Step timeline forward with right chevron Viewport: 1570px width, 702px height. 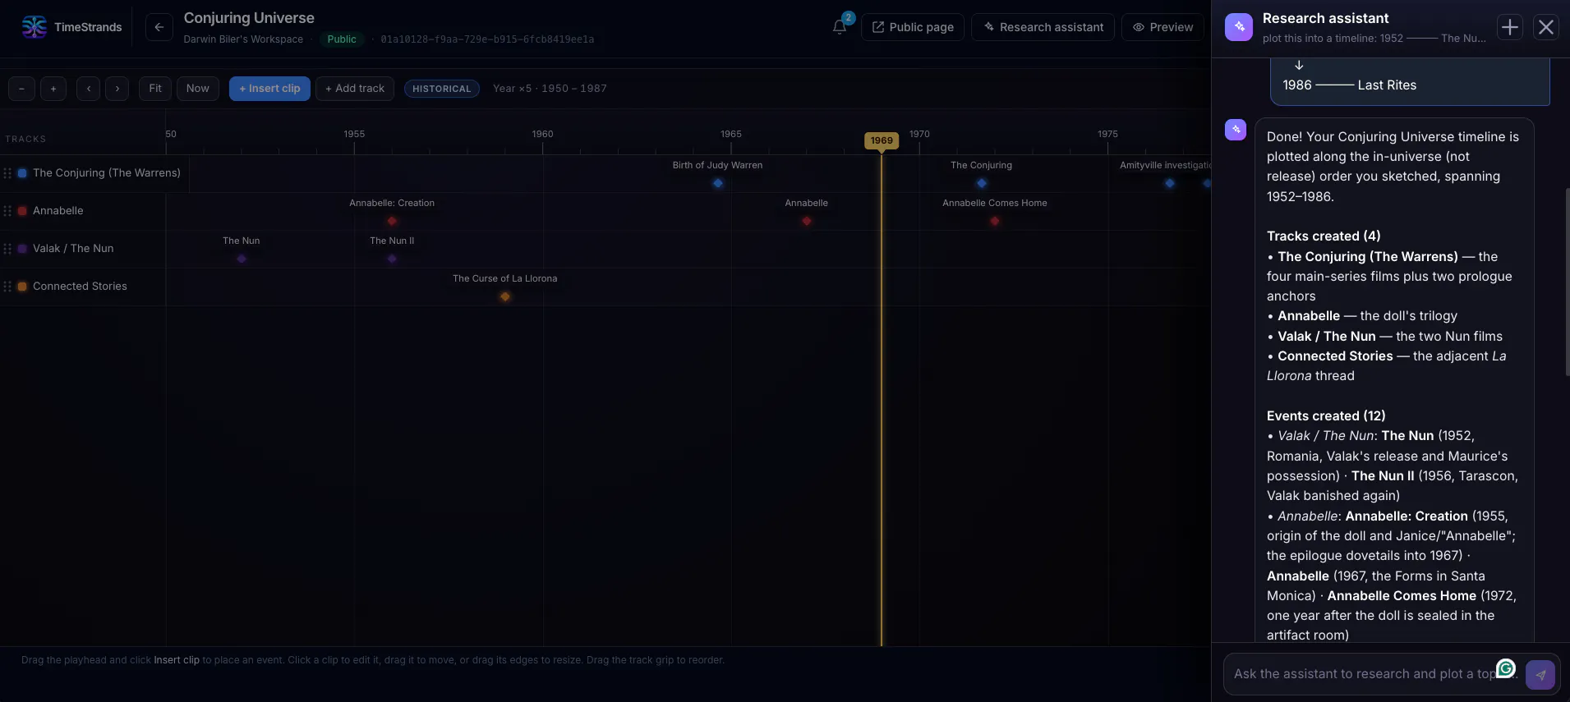click(x=117, y=89)
